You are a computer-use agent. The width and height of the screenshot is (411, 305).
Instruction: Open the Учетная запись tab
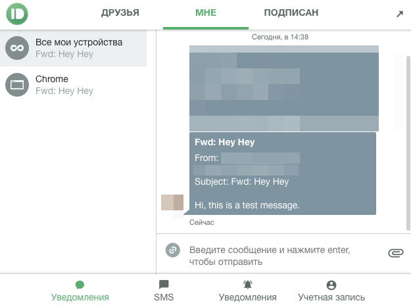click(x=331, y=291)
